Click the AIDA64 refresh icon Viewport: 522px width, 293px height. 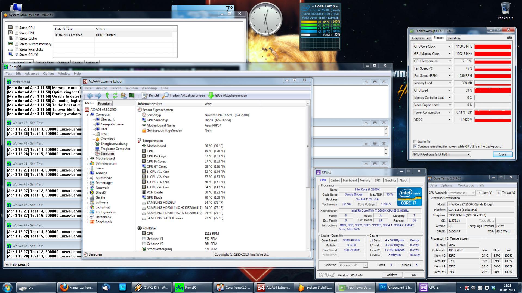[115, 96]
